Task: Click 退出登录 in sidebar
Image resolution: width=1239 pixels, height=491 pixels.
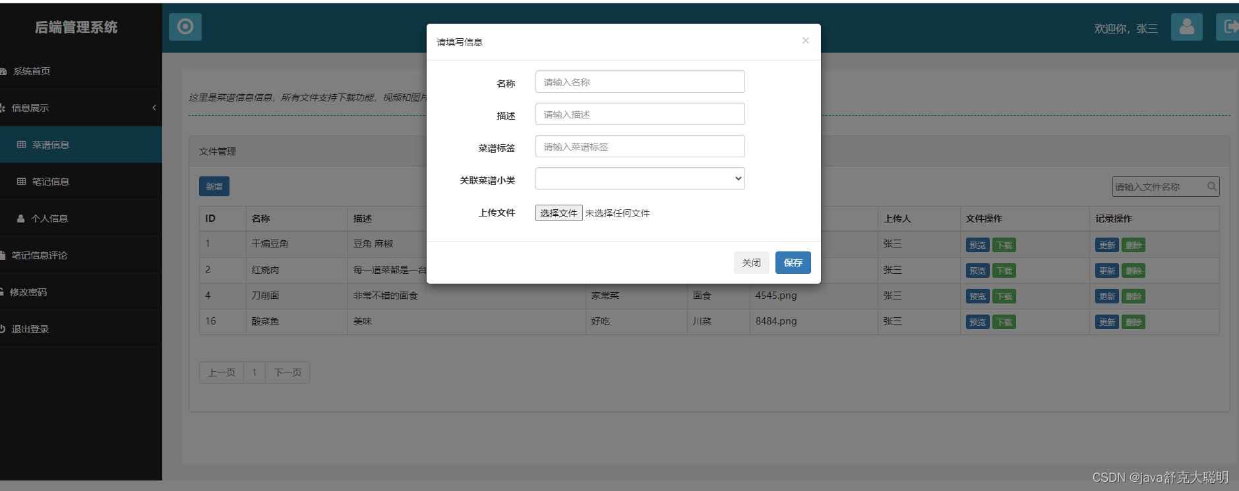Action: [81, 329]
